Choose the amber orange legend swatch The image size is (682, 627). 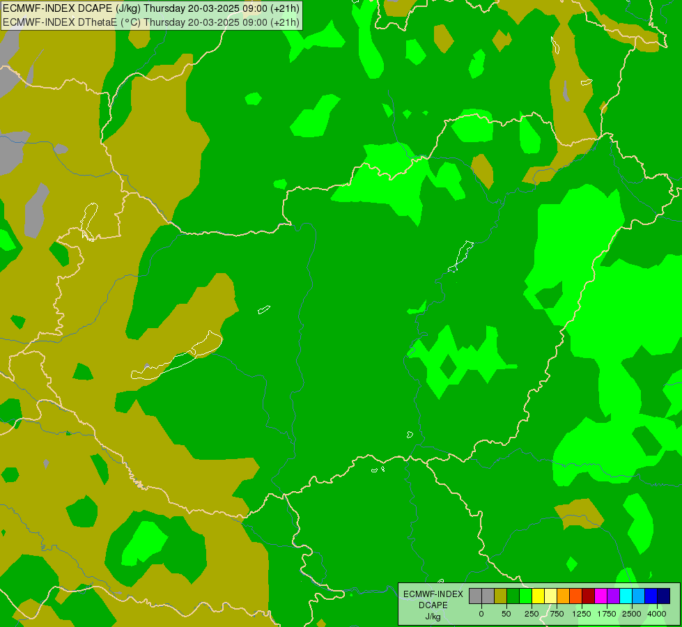coord(564,596)
